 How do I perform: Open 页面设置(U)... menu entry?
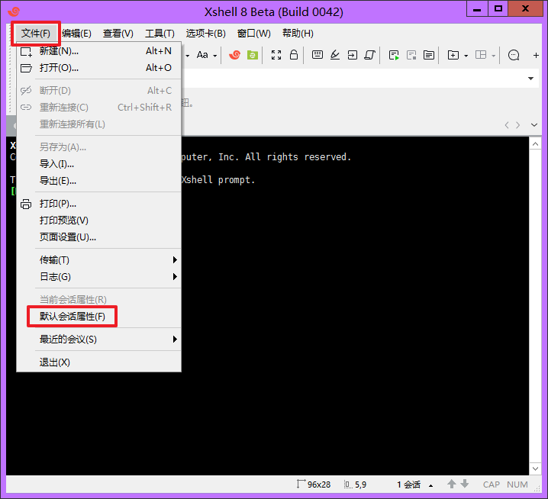[99, 237]
